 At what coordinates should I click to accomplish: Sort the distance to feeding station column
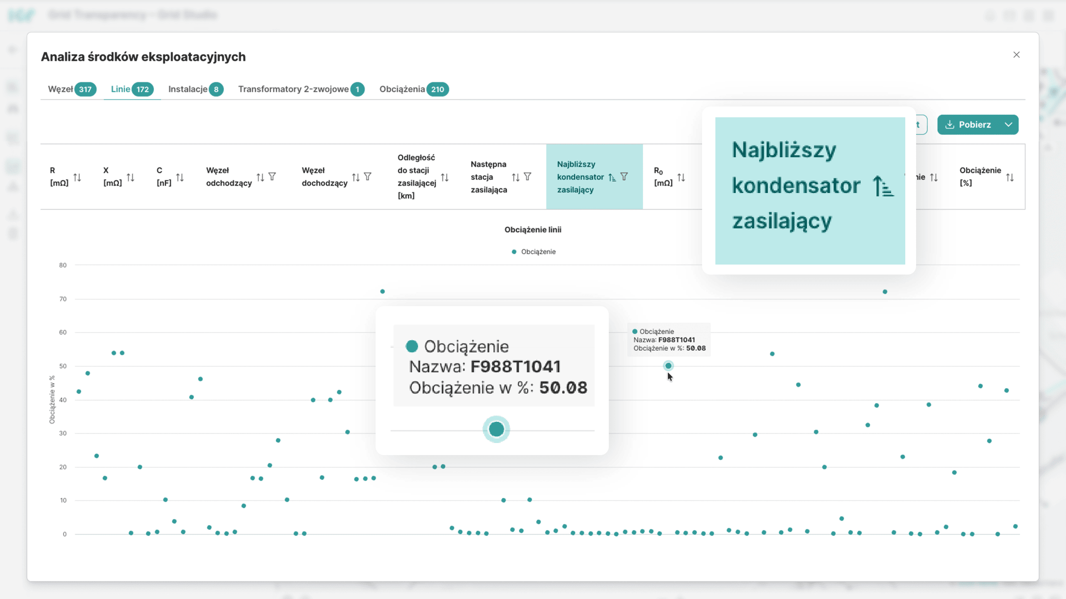(445, 178)
